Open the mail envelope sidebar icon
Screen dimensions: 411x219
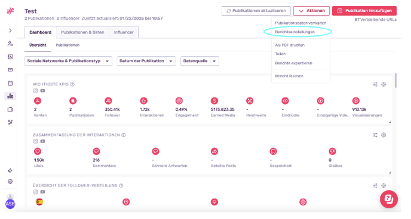10,70
